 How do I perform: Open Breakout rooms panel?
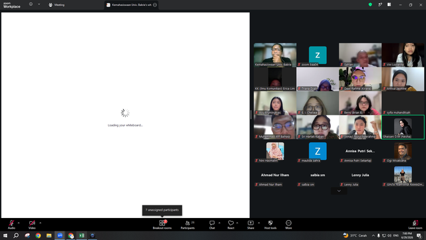162,225
